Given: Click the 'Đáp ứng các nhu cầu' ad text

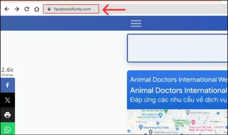Looking at the screenshot, I should (178, 100).
